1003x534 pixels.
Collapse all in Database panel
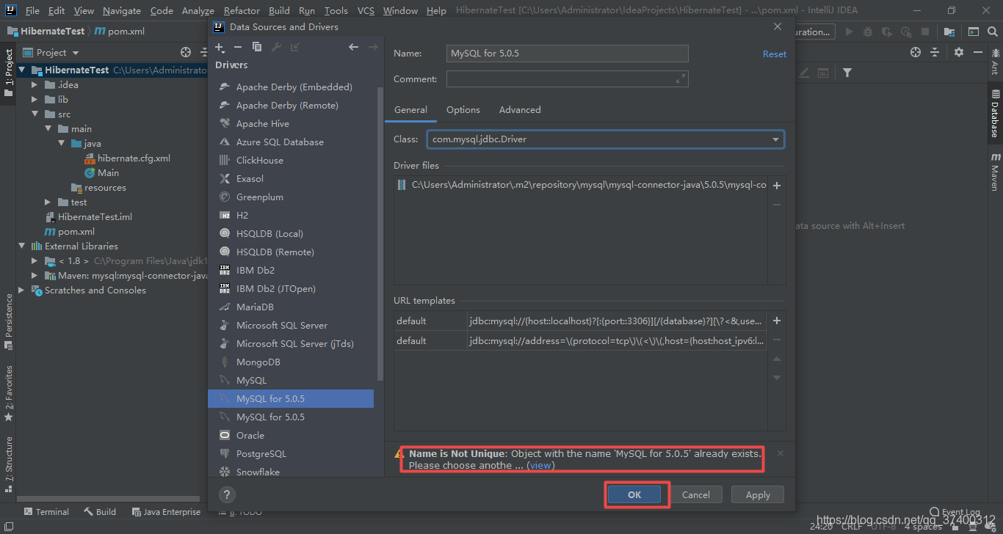click(x=935, y=52)
